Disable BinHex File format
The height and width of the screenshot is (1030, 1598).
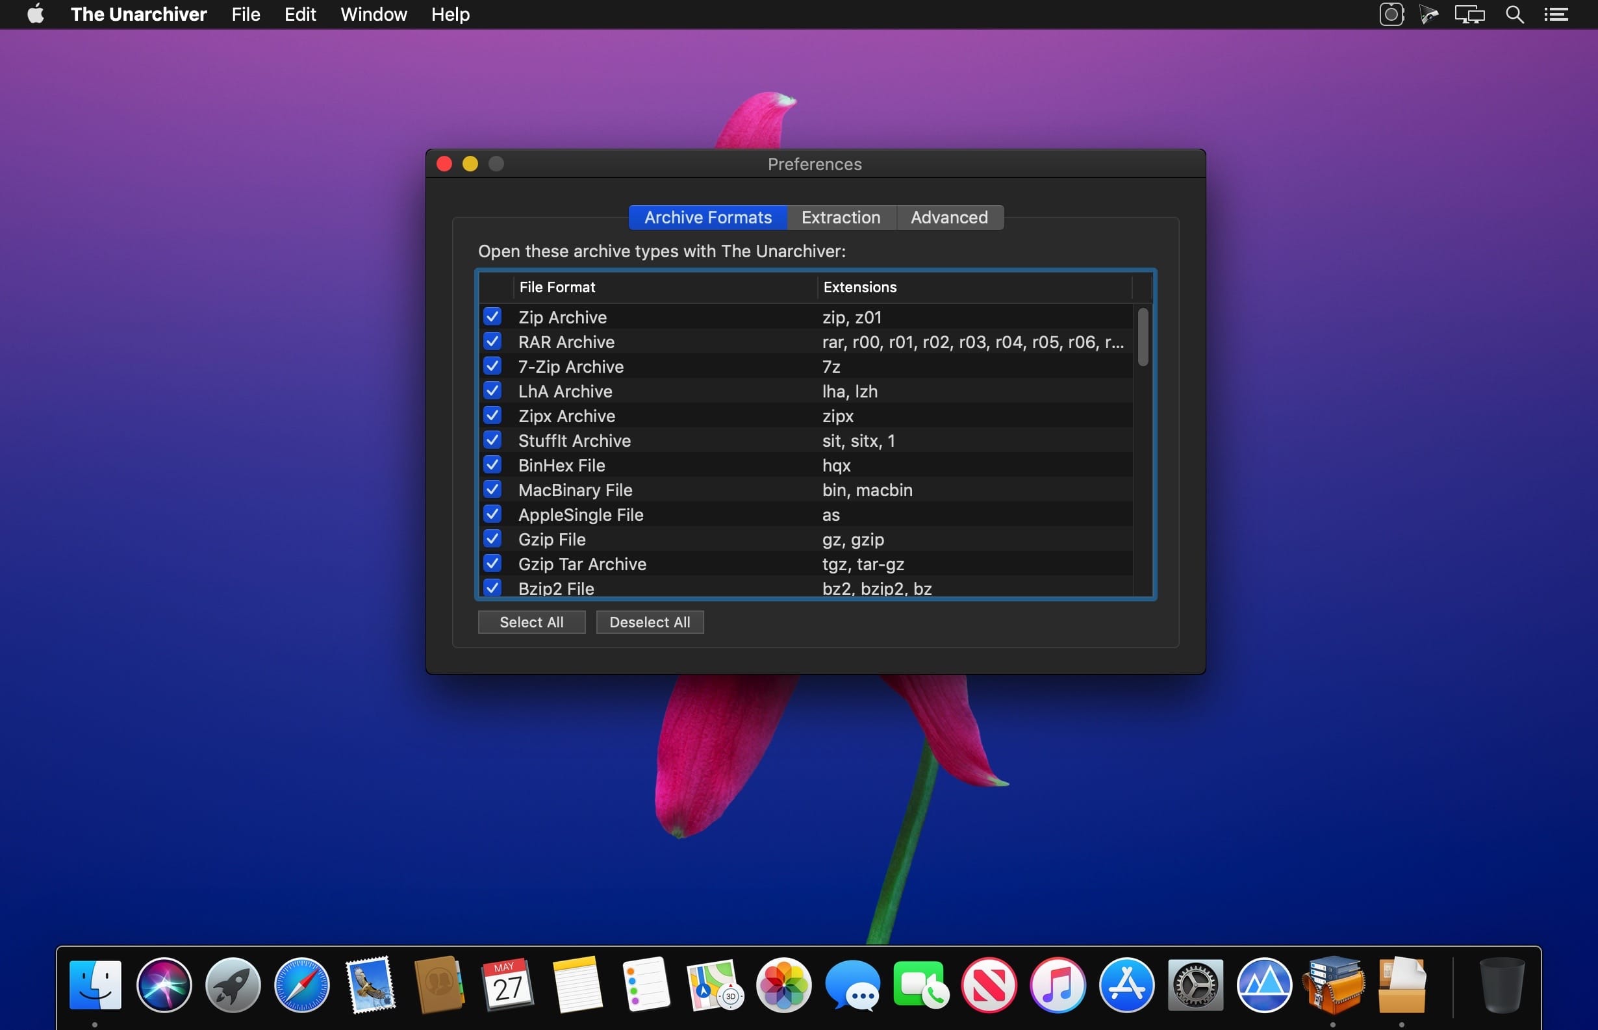pos(492,465)
